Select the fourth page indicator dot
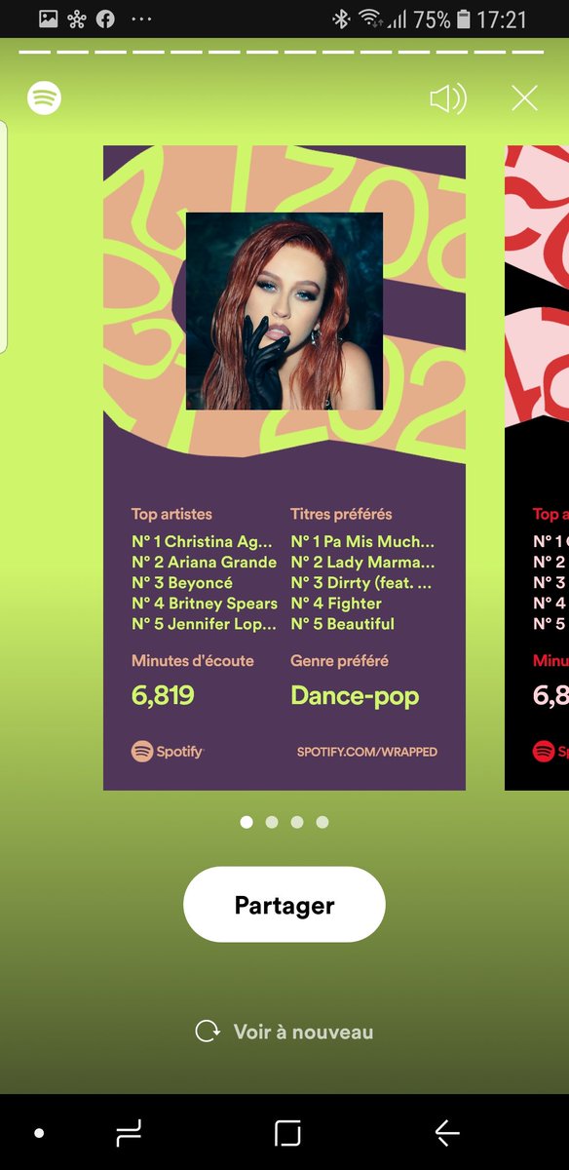The height and width of the screenshot is (1170, 569). tap(322, 822)
